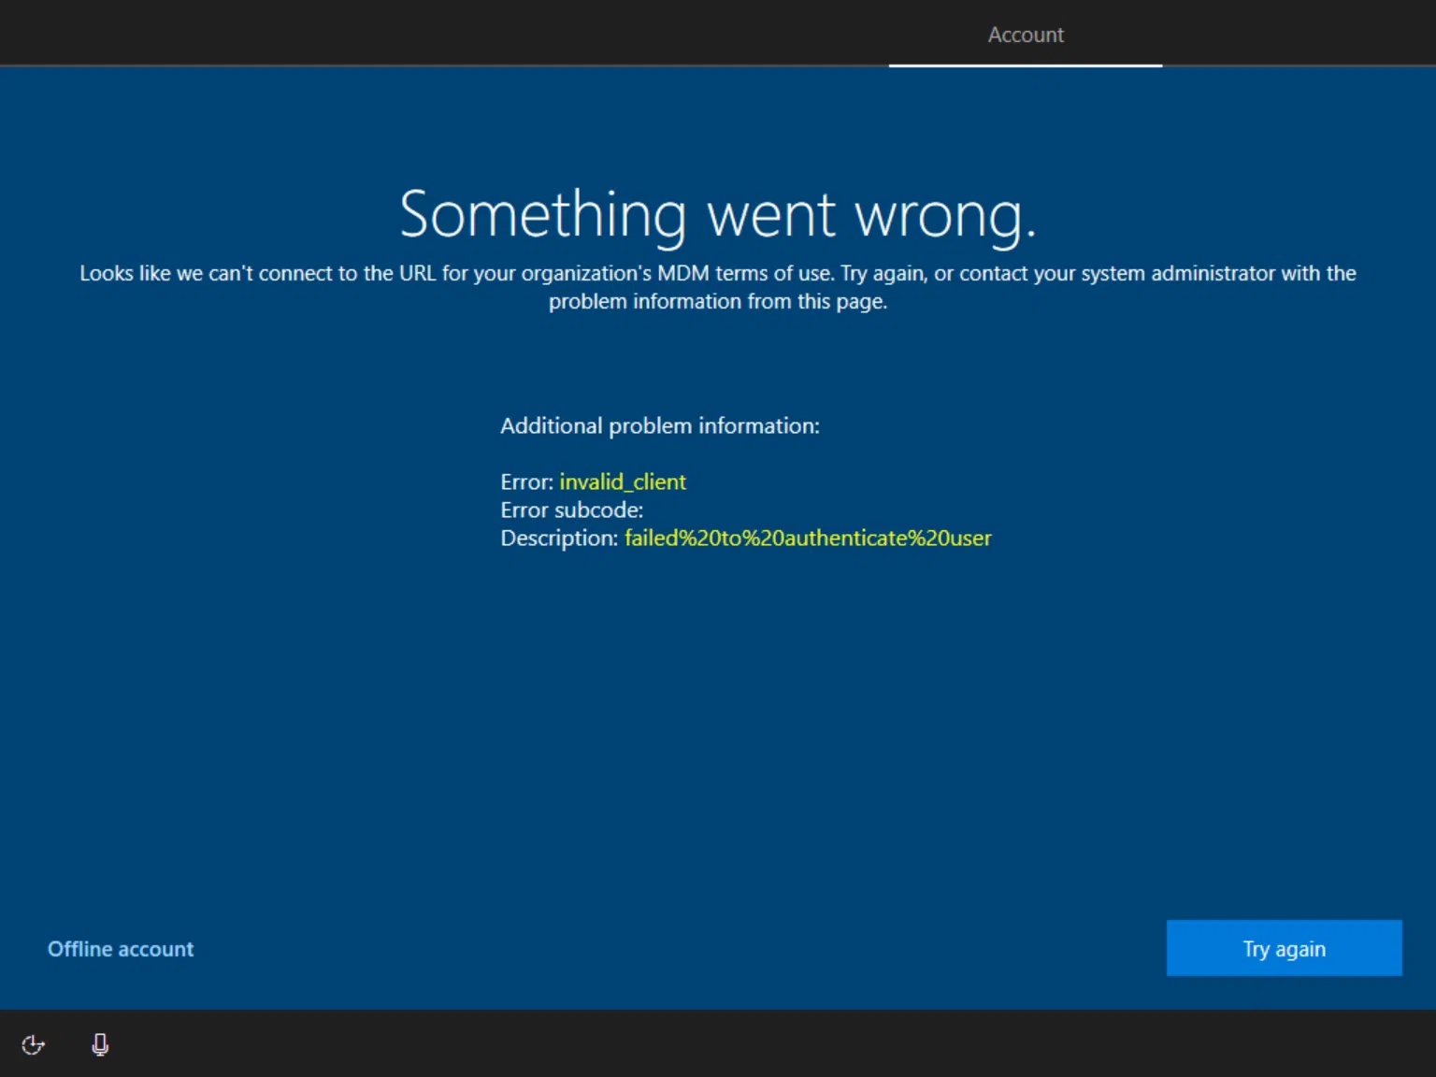Click the Try again button
The width and height of the screenshot is (1436, 1077).
tap(1284, 948)
